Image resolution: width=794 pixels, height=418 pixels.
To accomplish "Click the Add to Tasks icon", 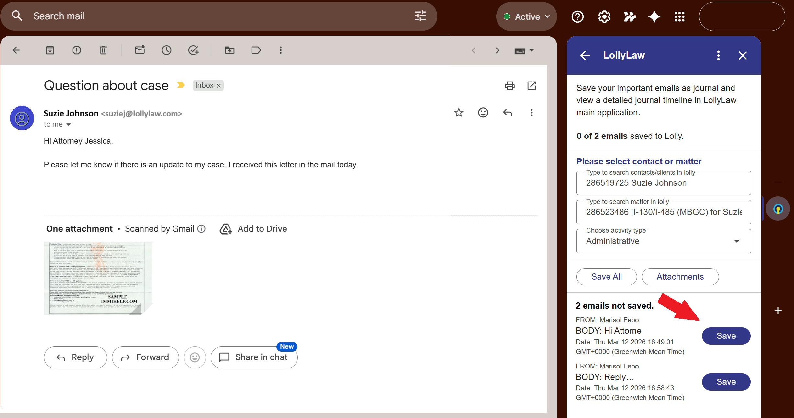I will point(193,50).
